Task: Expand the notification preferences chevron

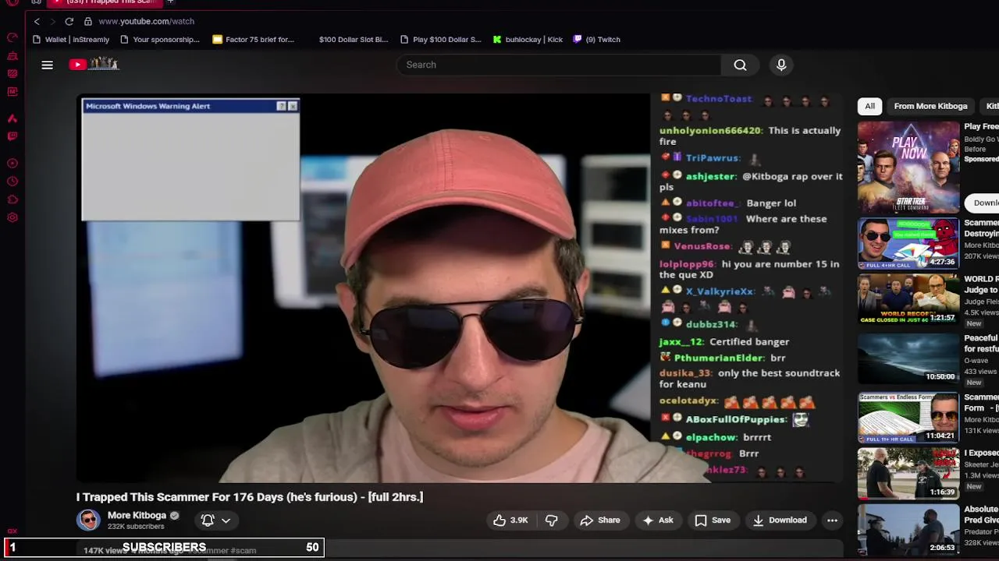Action: 226,520
